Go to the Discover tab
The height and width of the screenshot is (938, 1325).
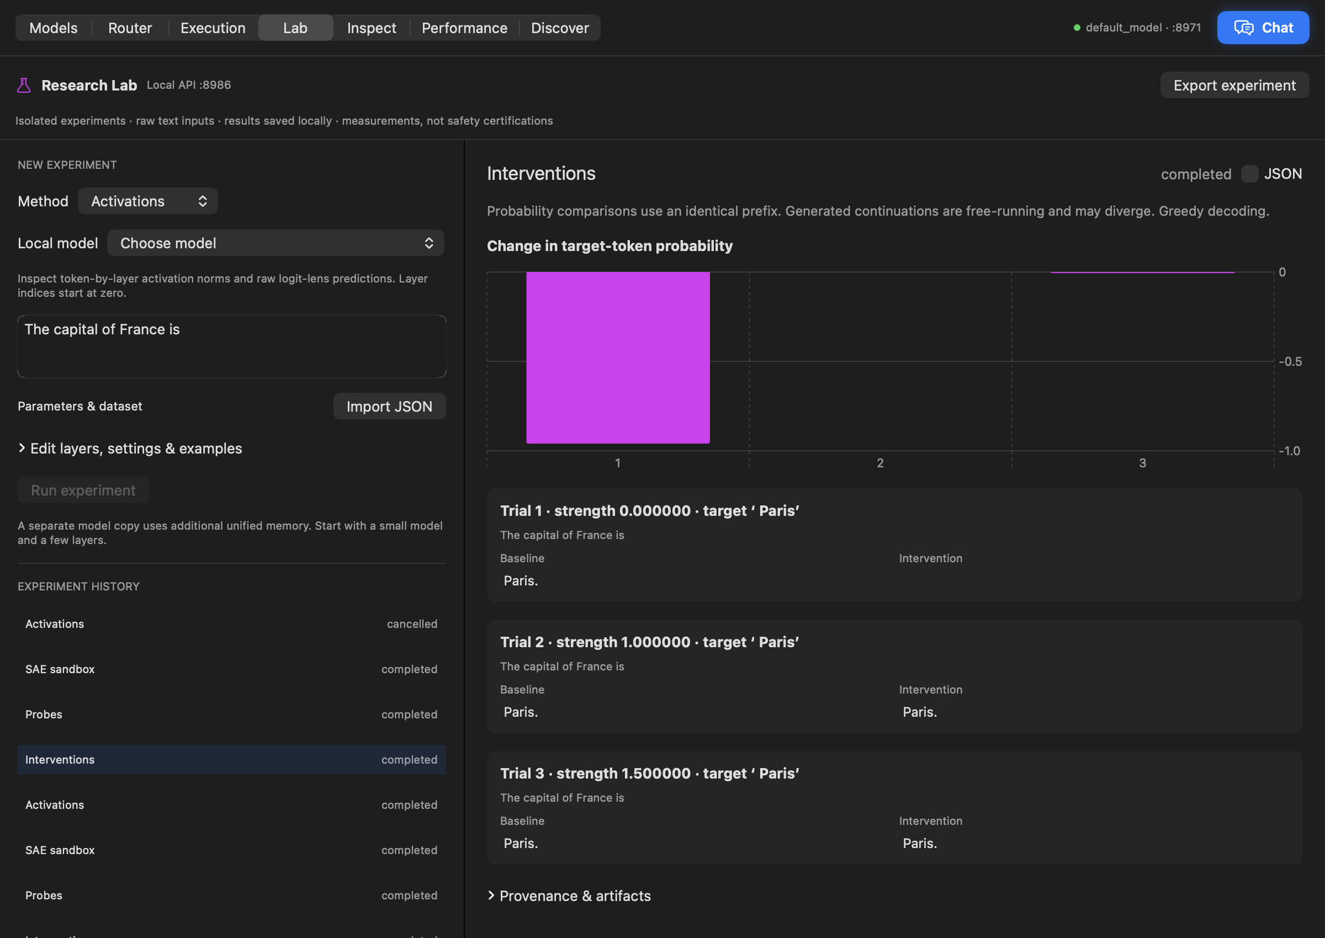pyautogui.click(x=560, y=28)
